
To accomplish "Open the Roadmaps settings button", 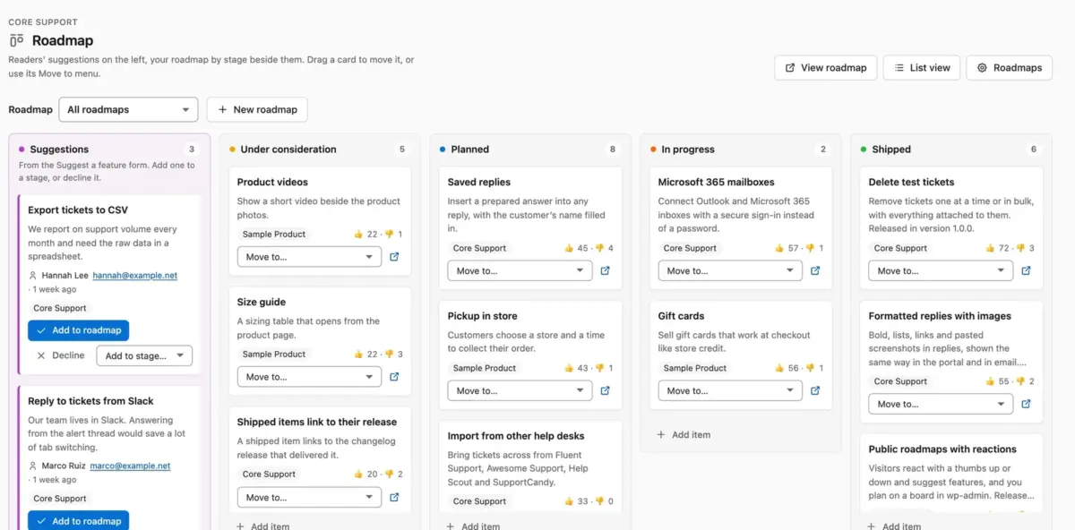I will (x=1009, y=68).
